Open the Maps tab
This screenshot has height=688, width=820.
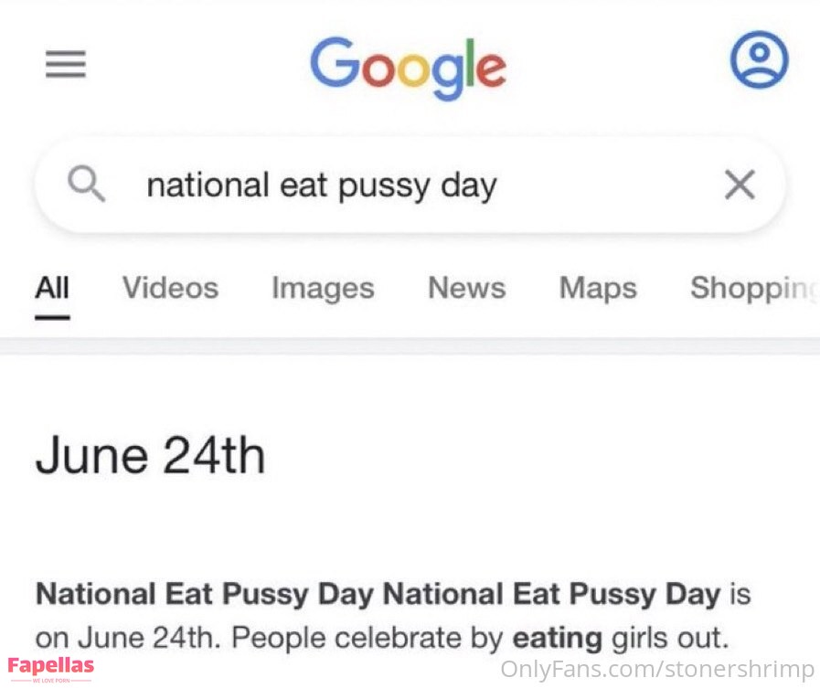click(x=598, y=288)
